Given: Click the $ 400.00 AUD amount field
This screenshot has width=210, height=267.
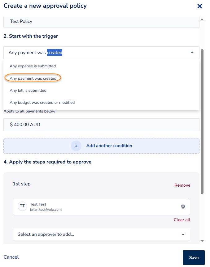Looking at the screenshot, I should pyautogui.click(x=101, y=125).
